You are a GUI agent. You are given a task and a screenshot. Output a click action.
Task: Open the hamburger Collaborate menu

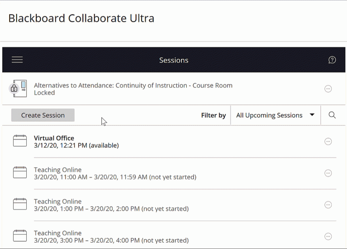click(17, 60)
